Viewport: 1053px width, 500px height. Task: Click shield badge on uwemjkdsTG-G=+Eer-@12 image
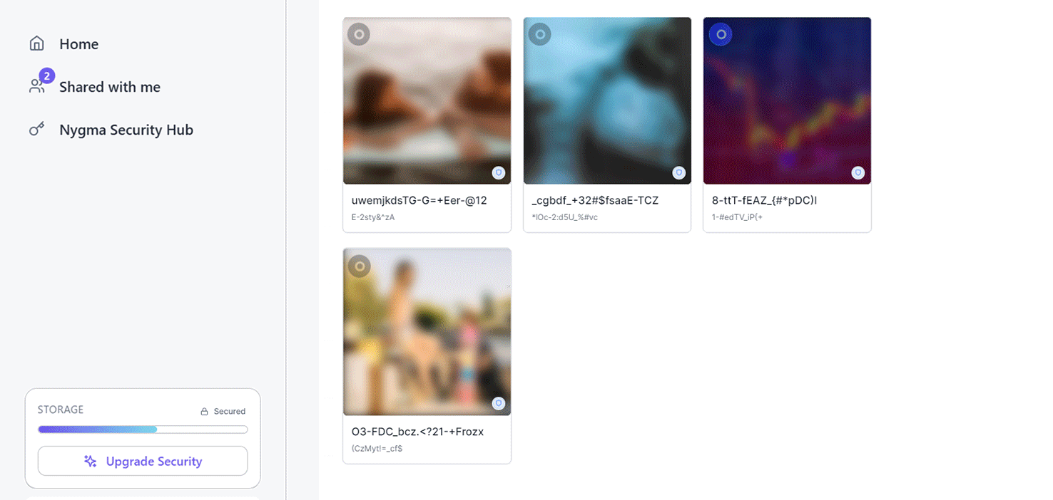pos(499,172)
